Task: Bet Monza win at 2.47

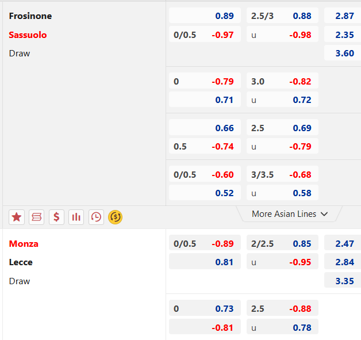Action: 343,243
